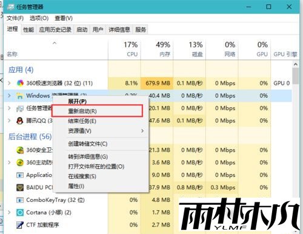Open the 文件(F) menu
303x234 pixels.
(x=15, y=18)
